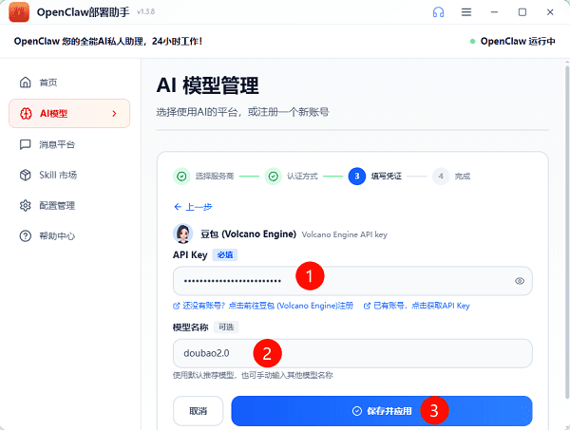The image size is (570, 430).
Task: Expand the chevron on the AI模型 item
Action: (x=114, y=114)
